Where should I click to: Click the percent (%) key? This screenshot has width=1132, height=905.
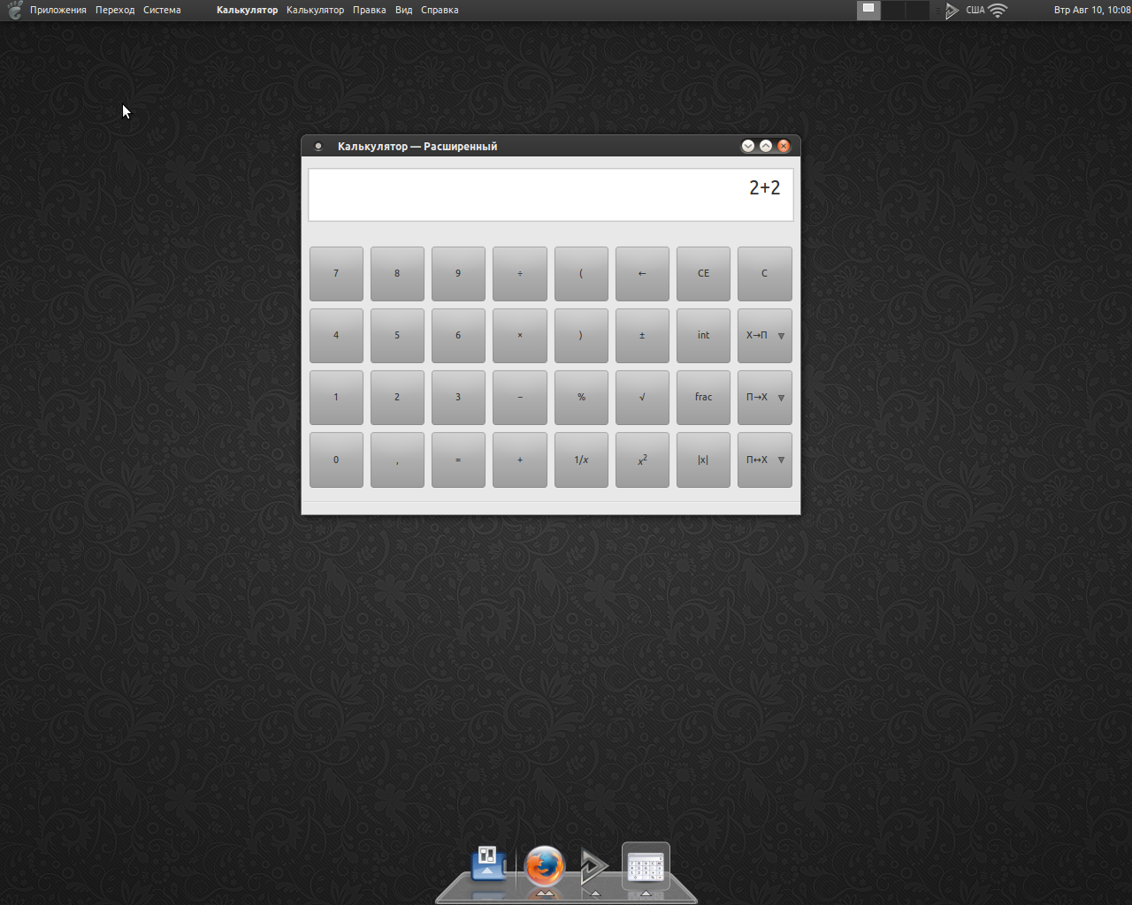pyautogui.click(x=581, y=398)
